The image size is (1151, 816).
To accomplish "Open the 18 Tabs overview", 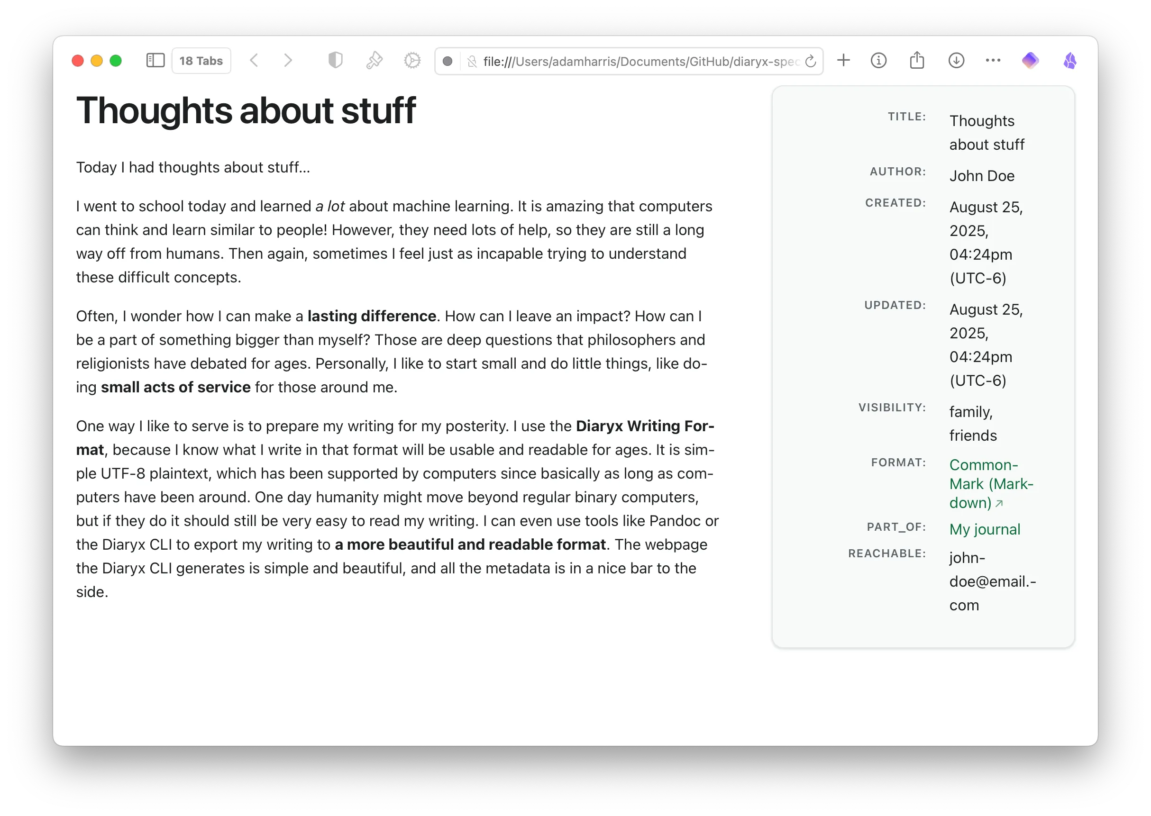I will [201, 61].
